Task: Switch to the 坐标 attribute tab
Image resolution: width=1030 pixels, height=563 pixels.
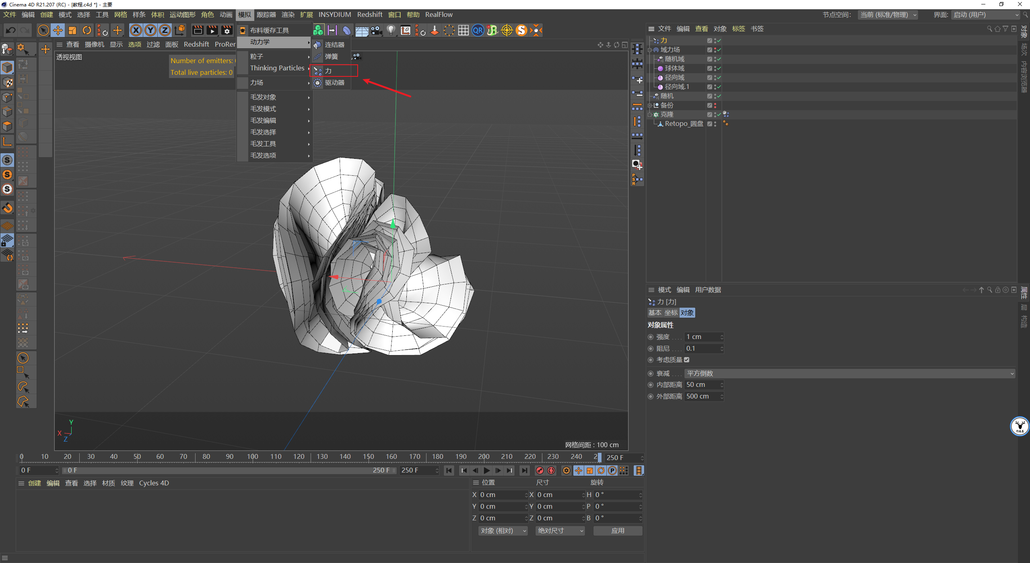Action: 671,313
